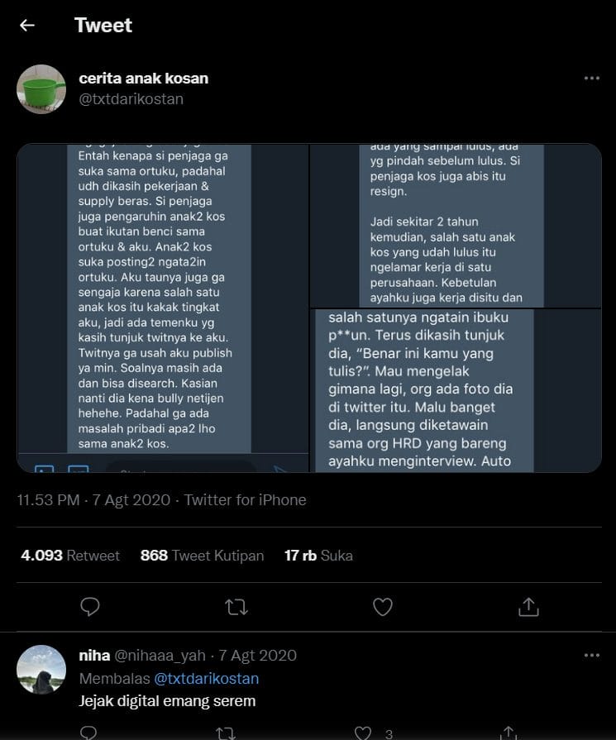Screen dimensions: 616x740
Task: View the 4.093 Retweet list
Action: 70,556
